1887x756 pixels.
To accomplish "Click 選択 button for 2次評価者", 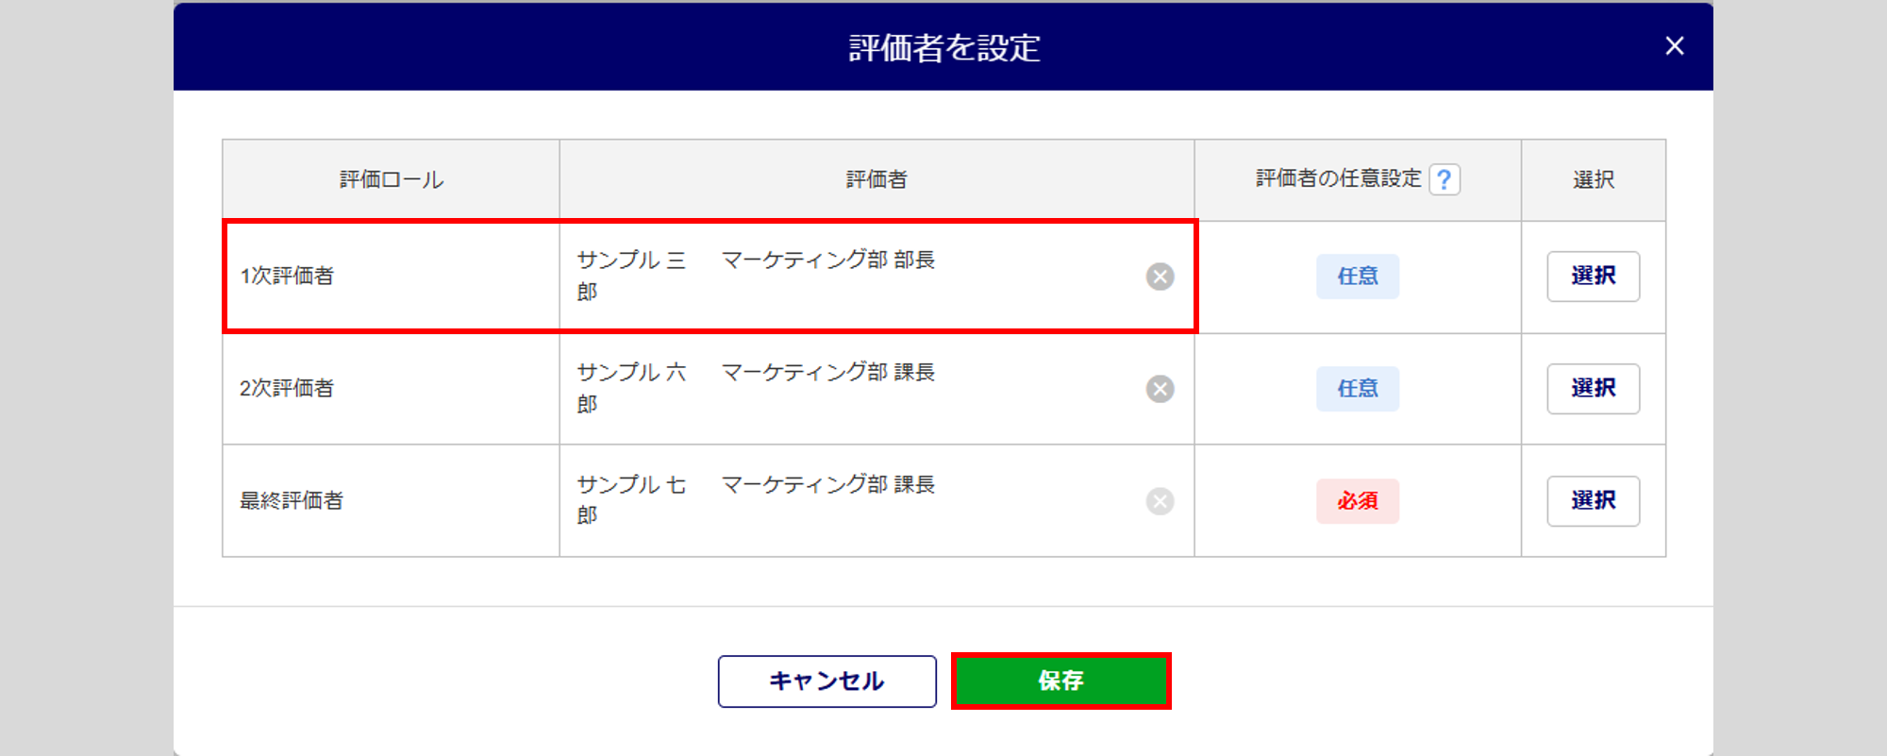I will [x=1594, y=389].
